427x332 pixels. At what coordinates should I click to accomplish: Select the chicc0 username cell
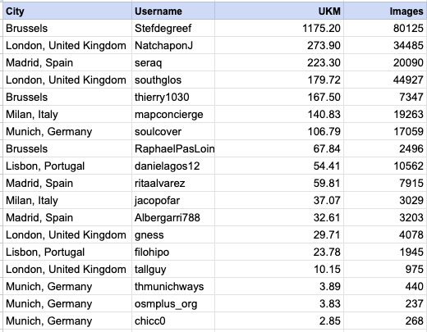(173, 321)
